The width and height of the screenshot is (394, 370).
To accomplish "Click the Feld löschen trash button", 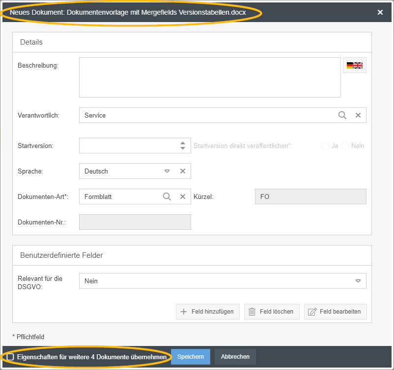I will click(x=272, y=312).
